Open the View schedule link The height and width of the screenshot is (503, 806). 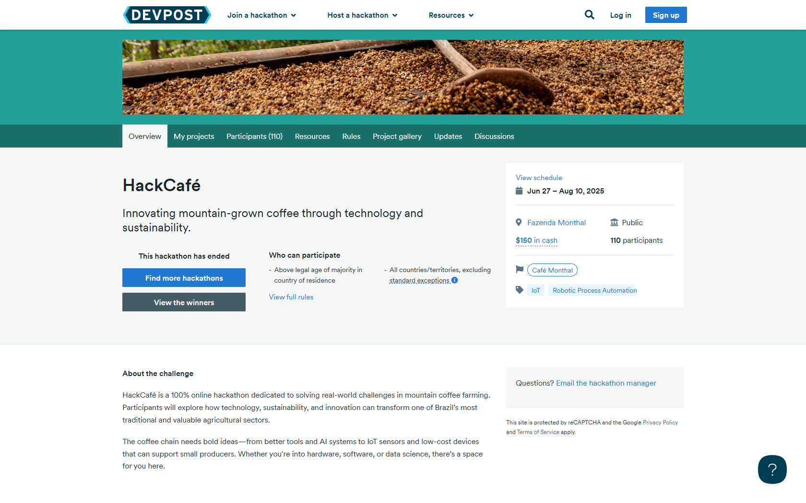(539, 178)
